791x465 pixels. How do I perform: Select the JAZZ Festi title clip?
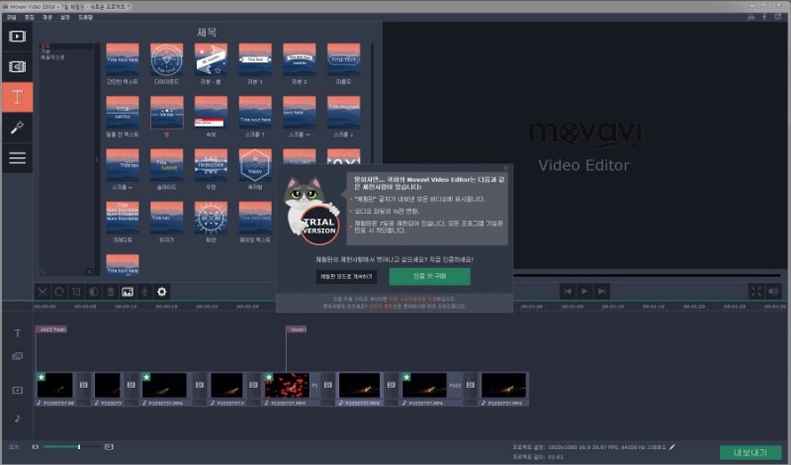point(51,329)
